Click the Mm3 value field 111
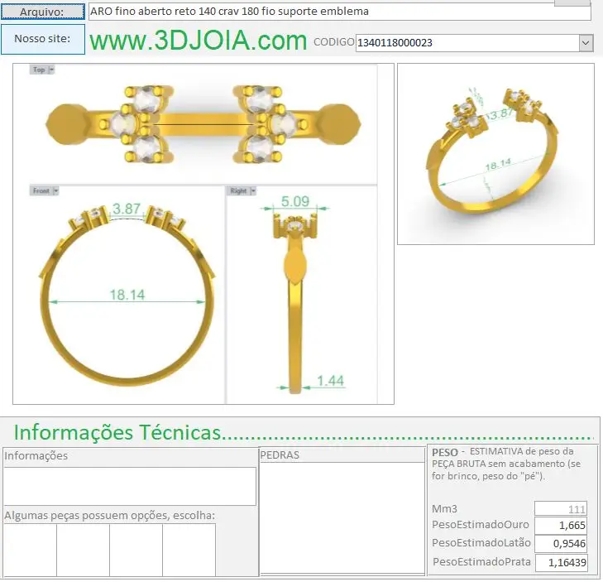This screenshot has height=582, width=603. [x=561, y=509]
